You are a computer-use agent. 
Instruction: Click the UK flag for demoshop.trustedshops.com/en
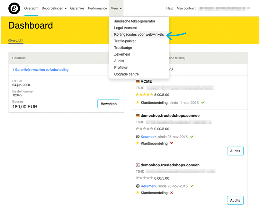(x=138, y=165)
